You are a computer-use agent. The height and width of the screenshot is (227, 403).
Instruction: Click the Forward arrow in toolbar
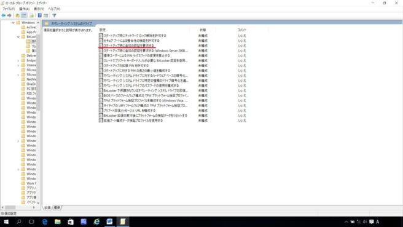tap(9, 15)
